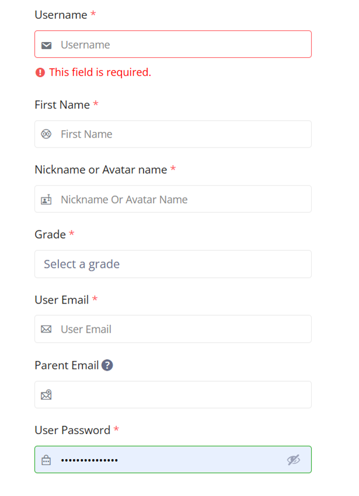
Task: Toggle password visibility with the eye icon
Action: tap(294, 460)
